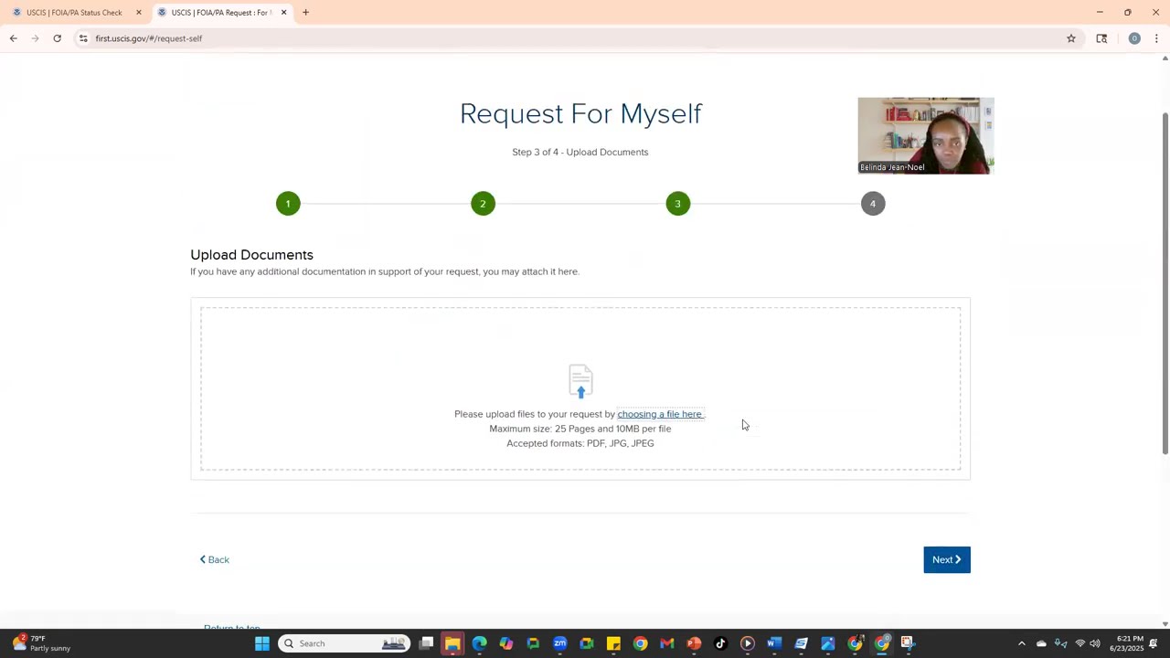The height and width of the screenshot is (658, 1170).
Task: Select step 2 circle in progress bar
Action: coord(483,204)
